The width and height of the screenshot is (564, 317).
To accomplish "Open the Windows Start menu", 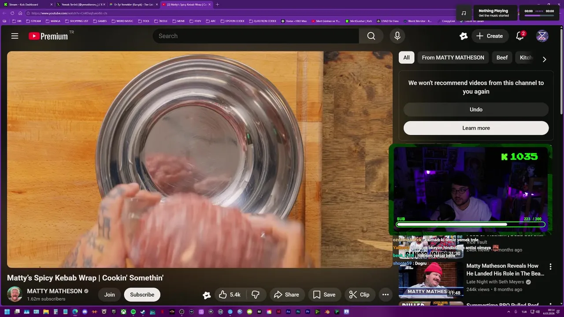I will 7,312.
